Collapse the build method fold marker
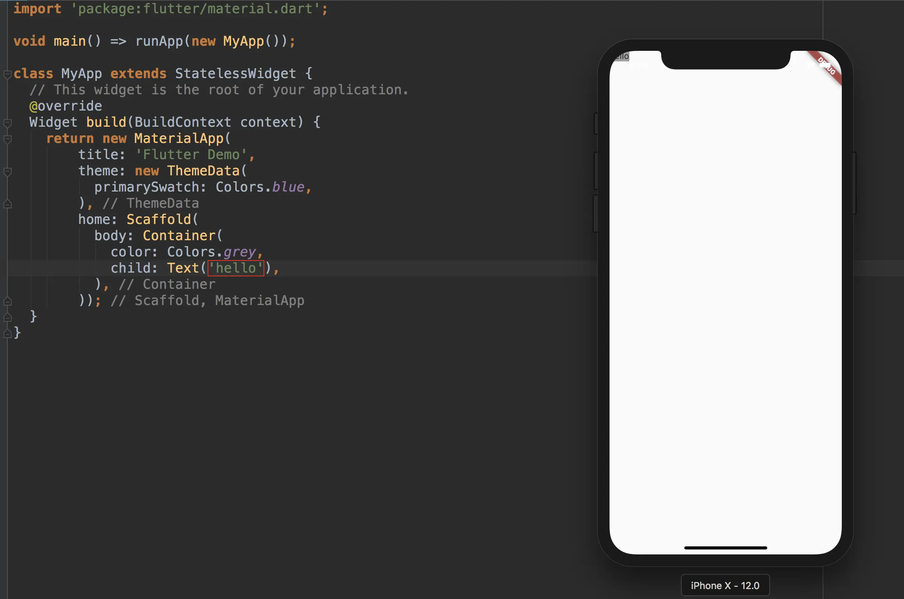The image size is (904, 599). tap(7, 123)
